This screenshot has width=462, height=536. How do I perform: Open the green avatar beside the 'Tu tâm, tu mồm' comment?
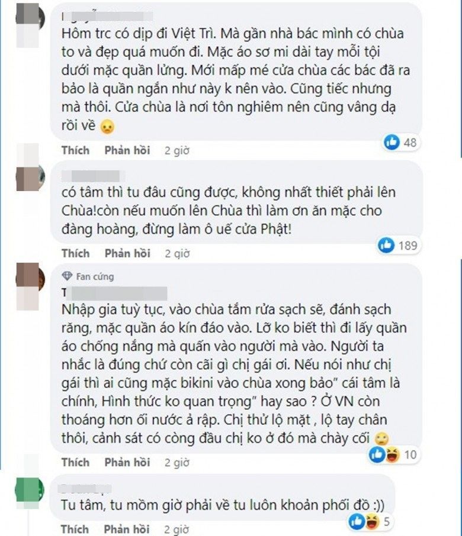click(30, 492)
